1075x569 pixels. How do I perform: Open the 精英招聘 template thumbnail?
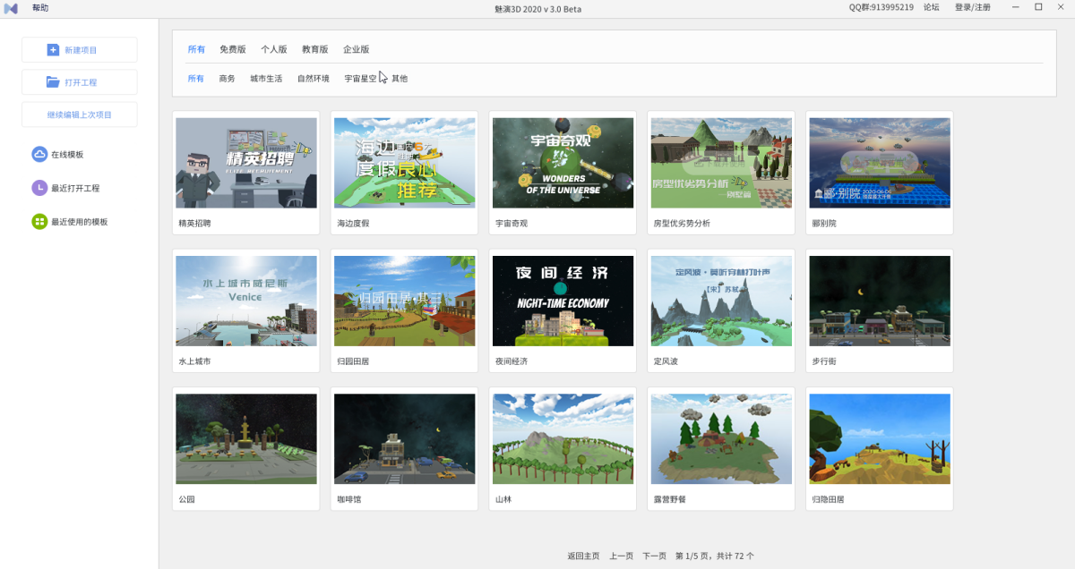(x=246, y=163)
